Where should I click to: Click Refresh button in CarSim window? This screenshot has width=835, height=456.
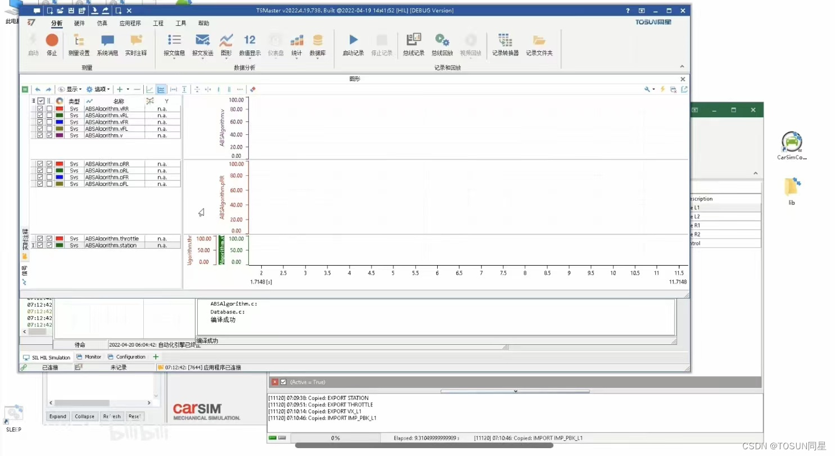112,416
